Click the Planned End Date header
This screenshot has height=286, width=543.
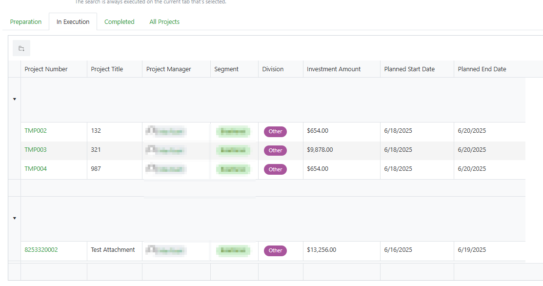(x=482, y=69)
